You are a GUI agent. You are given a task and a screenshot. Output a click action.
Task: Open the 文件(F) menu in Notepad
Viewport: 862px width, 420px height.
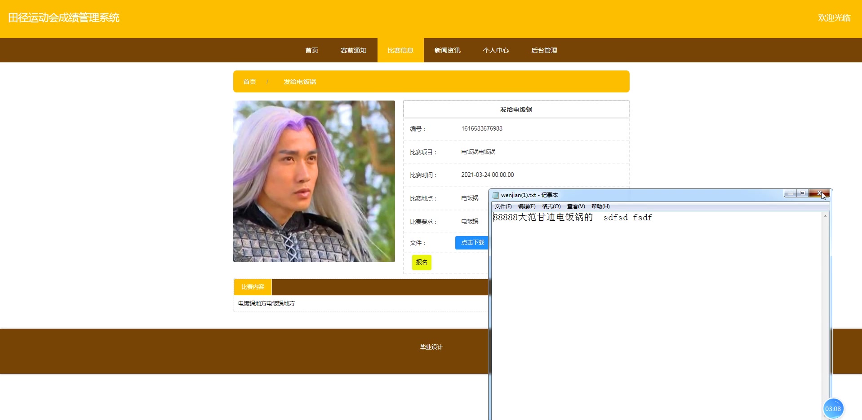pos(503,206)
